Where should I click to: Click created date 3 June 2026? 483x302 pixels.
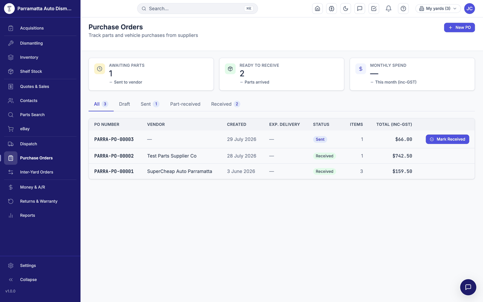click(x=241, y=171)
